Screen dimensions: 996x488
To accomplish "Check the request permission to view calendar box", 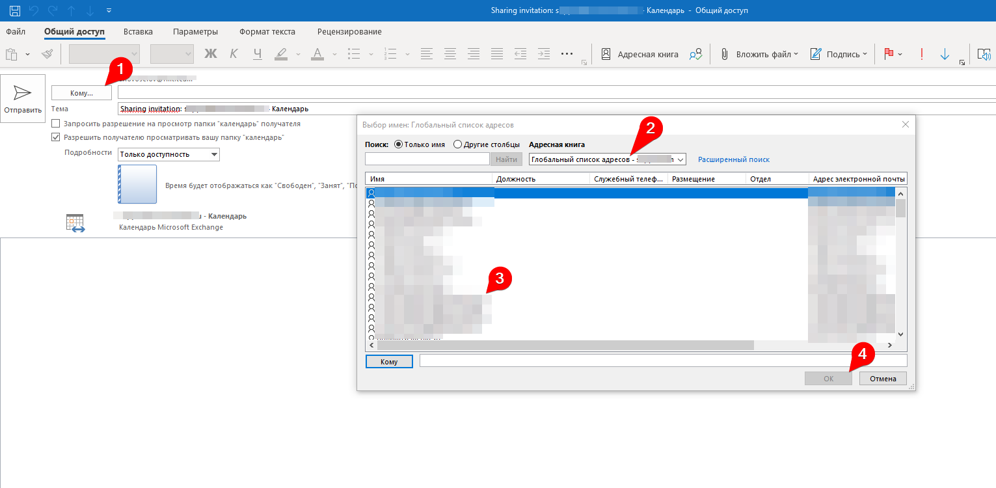I will (56, 124).
